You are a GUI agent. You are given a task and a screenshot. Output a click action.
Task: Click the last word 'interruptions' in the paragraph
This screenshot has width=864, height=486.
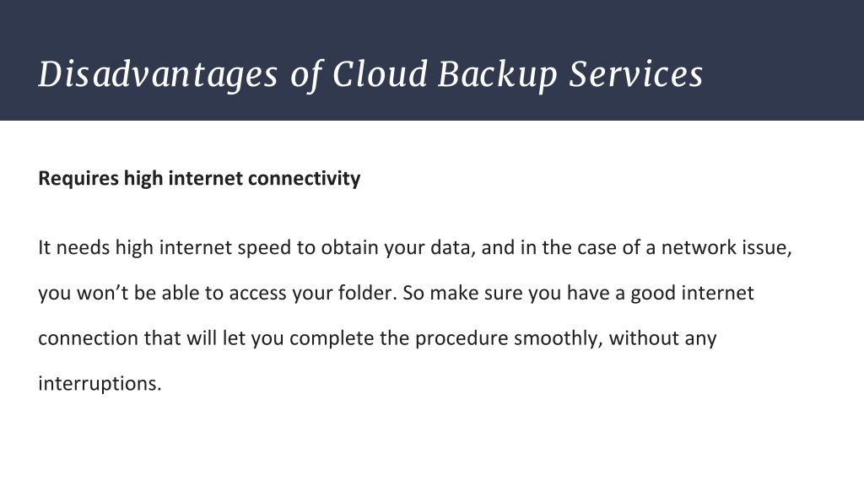98,384
